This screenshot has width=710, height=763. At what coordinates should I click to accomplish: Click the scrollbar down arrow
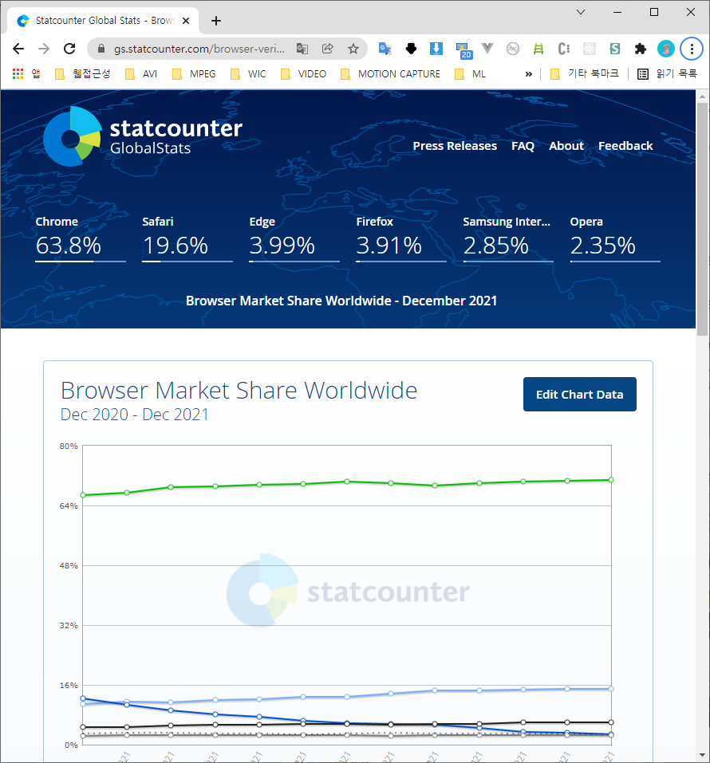(x=702, y=756)
